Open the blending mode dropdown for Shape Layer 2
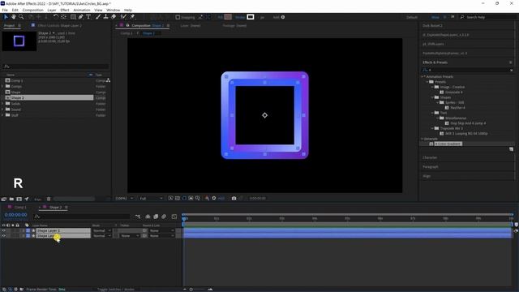Image resolution: width=519 pixels, height=292 pixels. tap(101, 236)
